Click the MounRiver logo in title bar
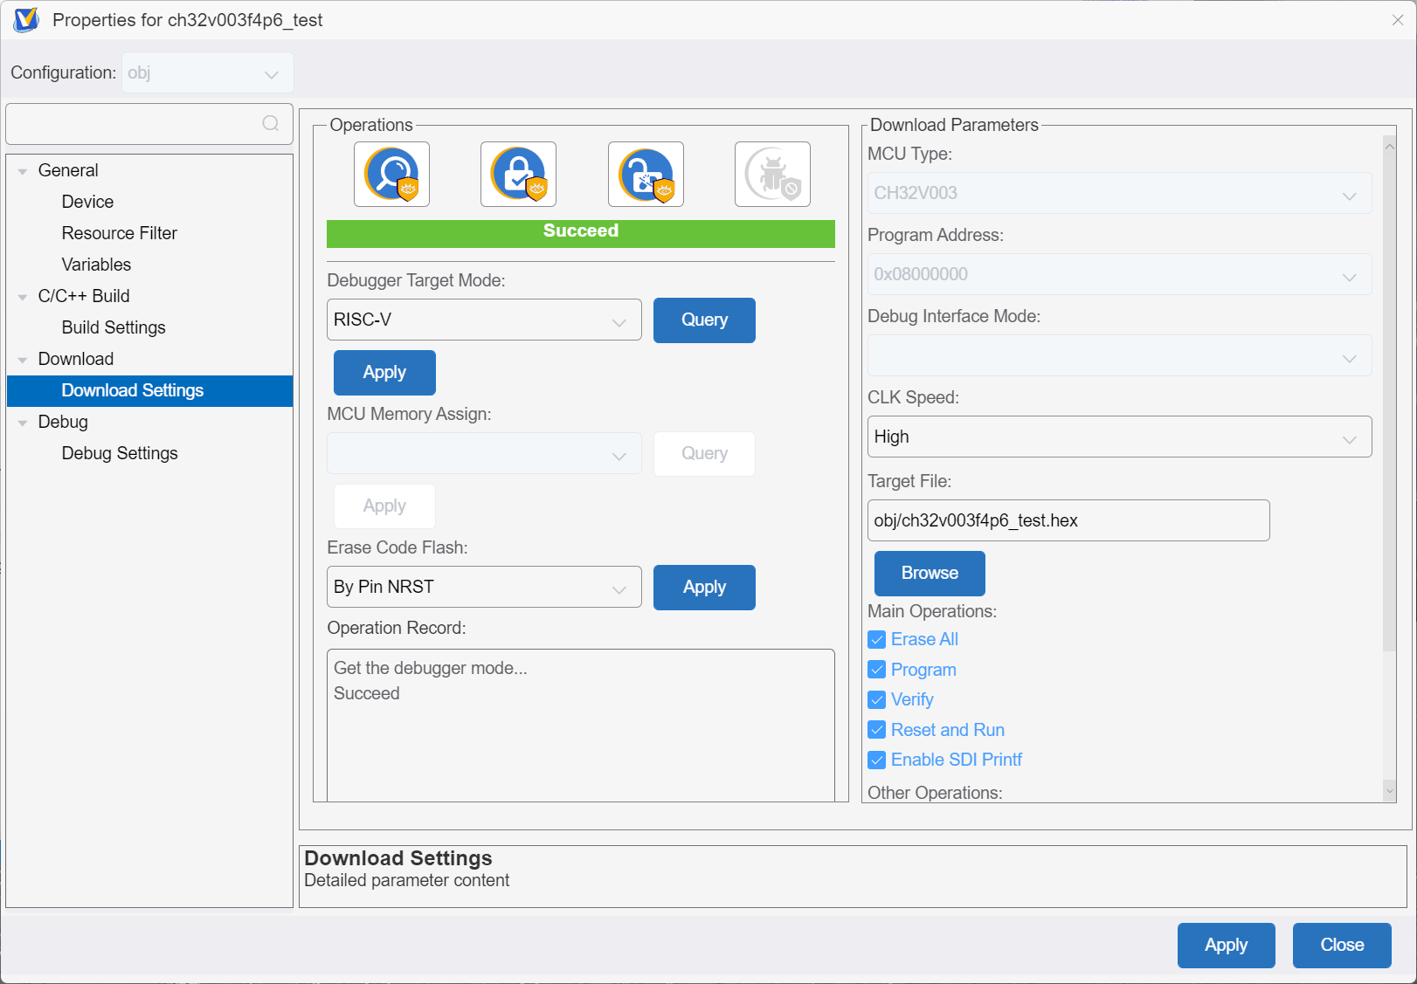Image resolution: width=1417 pixels, height=984 pixels. (26, 19)
